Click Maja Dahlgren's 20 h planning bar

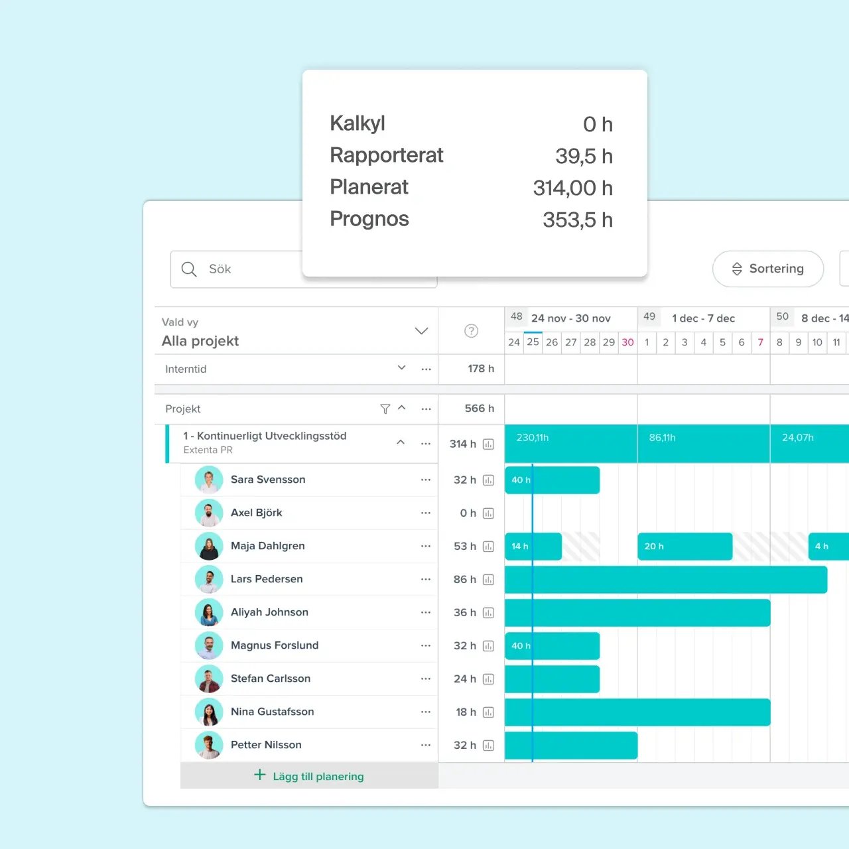click(685, 547)
